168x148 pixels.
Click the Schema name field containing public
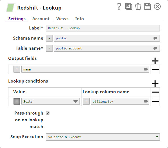coord(107,38)
